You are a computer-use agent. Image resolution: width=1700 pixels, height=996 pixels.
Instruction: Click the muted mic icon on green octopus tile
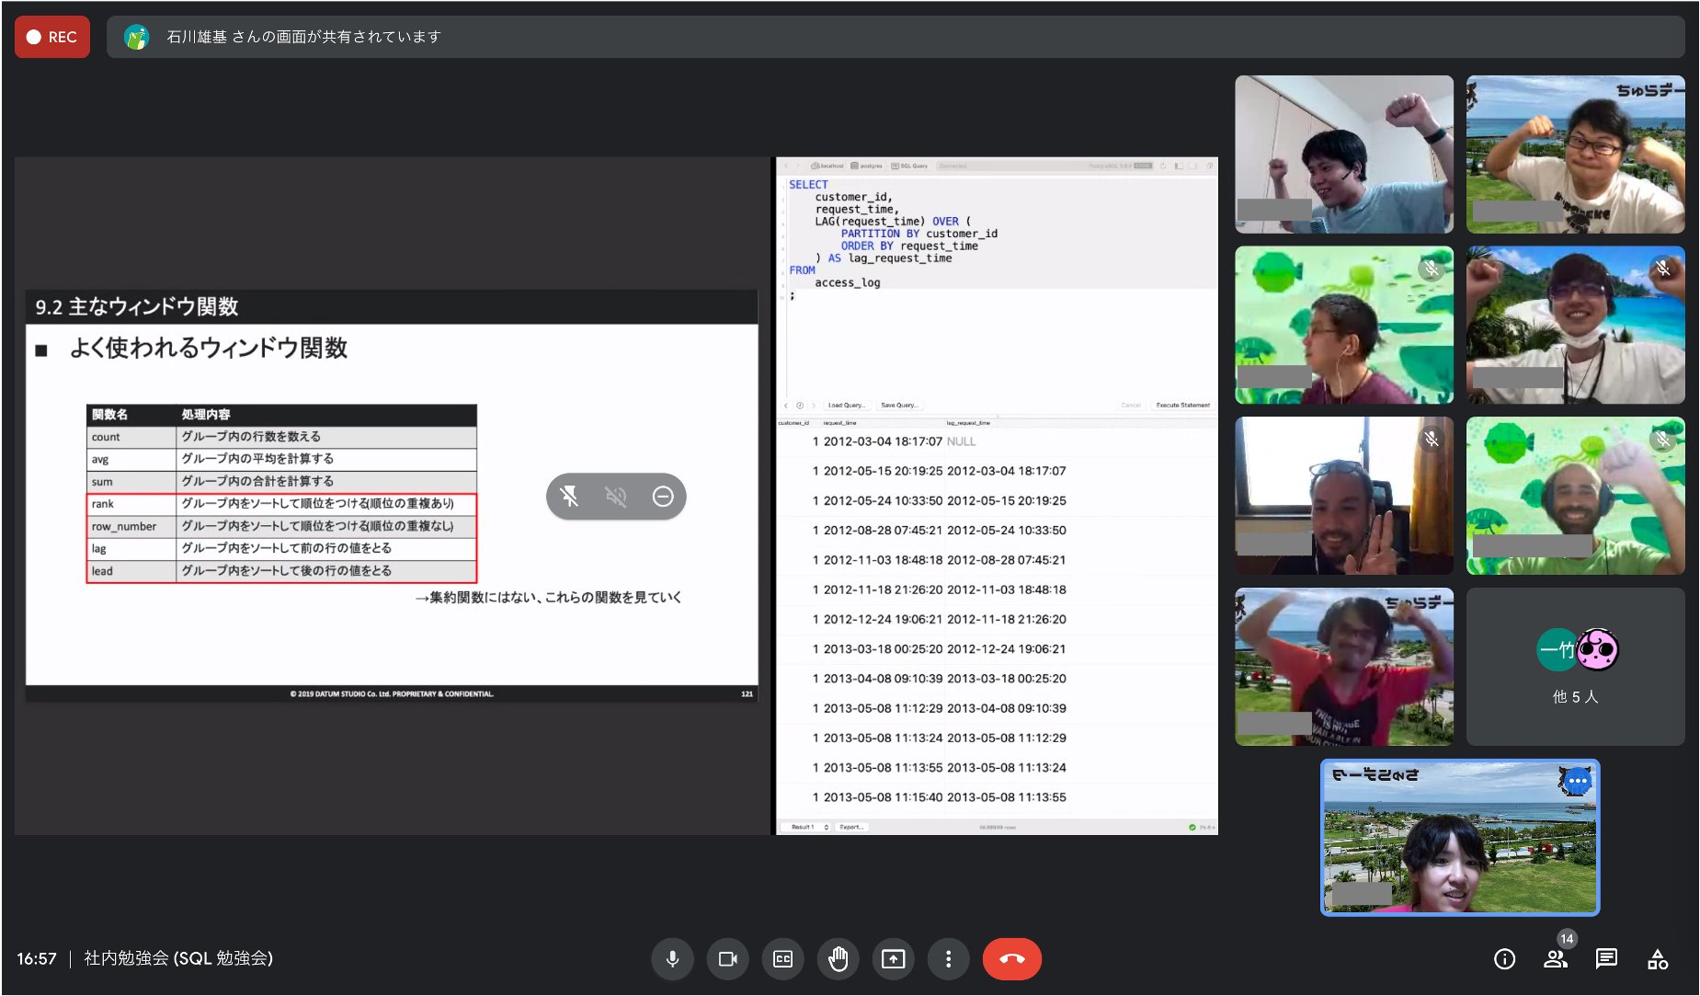pos(1430,269)
